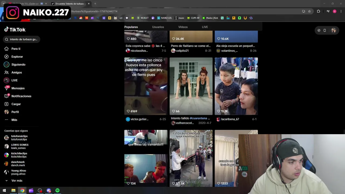Open the Chrome three-dot menu
Screen dimensions: 345x194
341,11
